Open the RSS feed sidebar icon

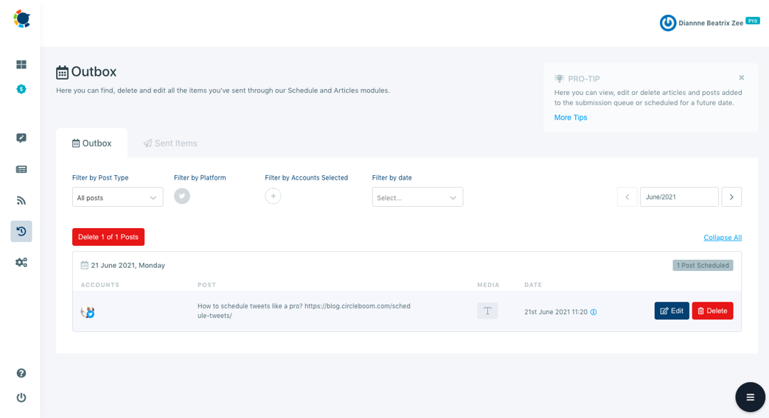(21, 201)
